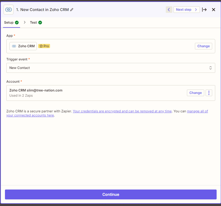Open the Trigger event dropdown
The width and height of the screenshot is (221, 206).
pos(110,68)
